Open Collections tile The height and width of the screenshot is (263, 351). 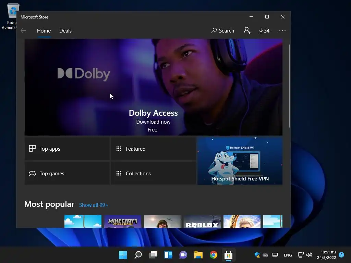[x=153, y=173]
